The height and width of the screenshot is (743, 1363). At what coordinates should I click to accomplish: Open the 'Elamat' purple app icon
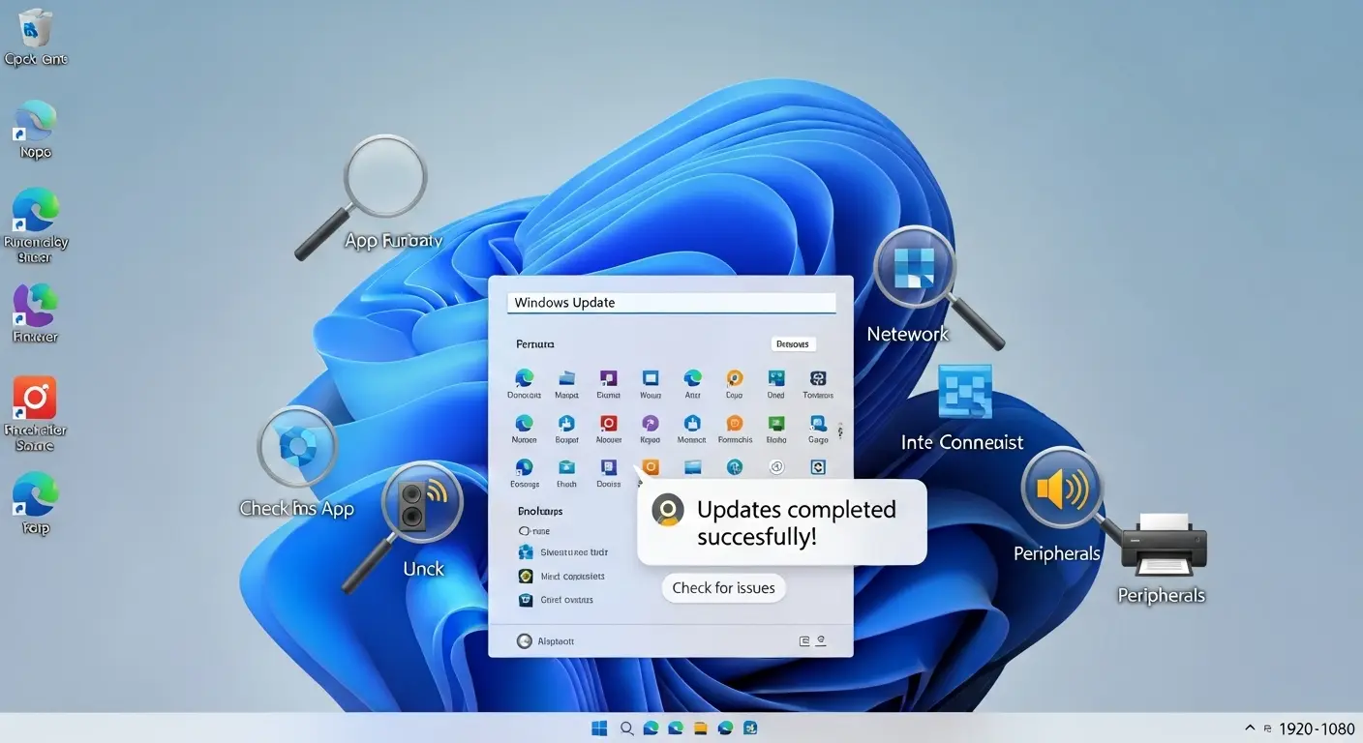608,378
